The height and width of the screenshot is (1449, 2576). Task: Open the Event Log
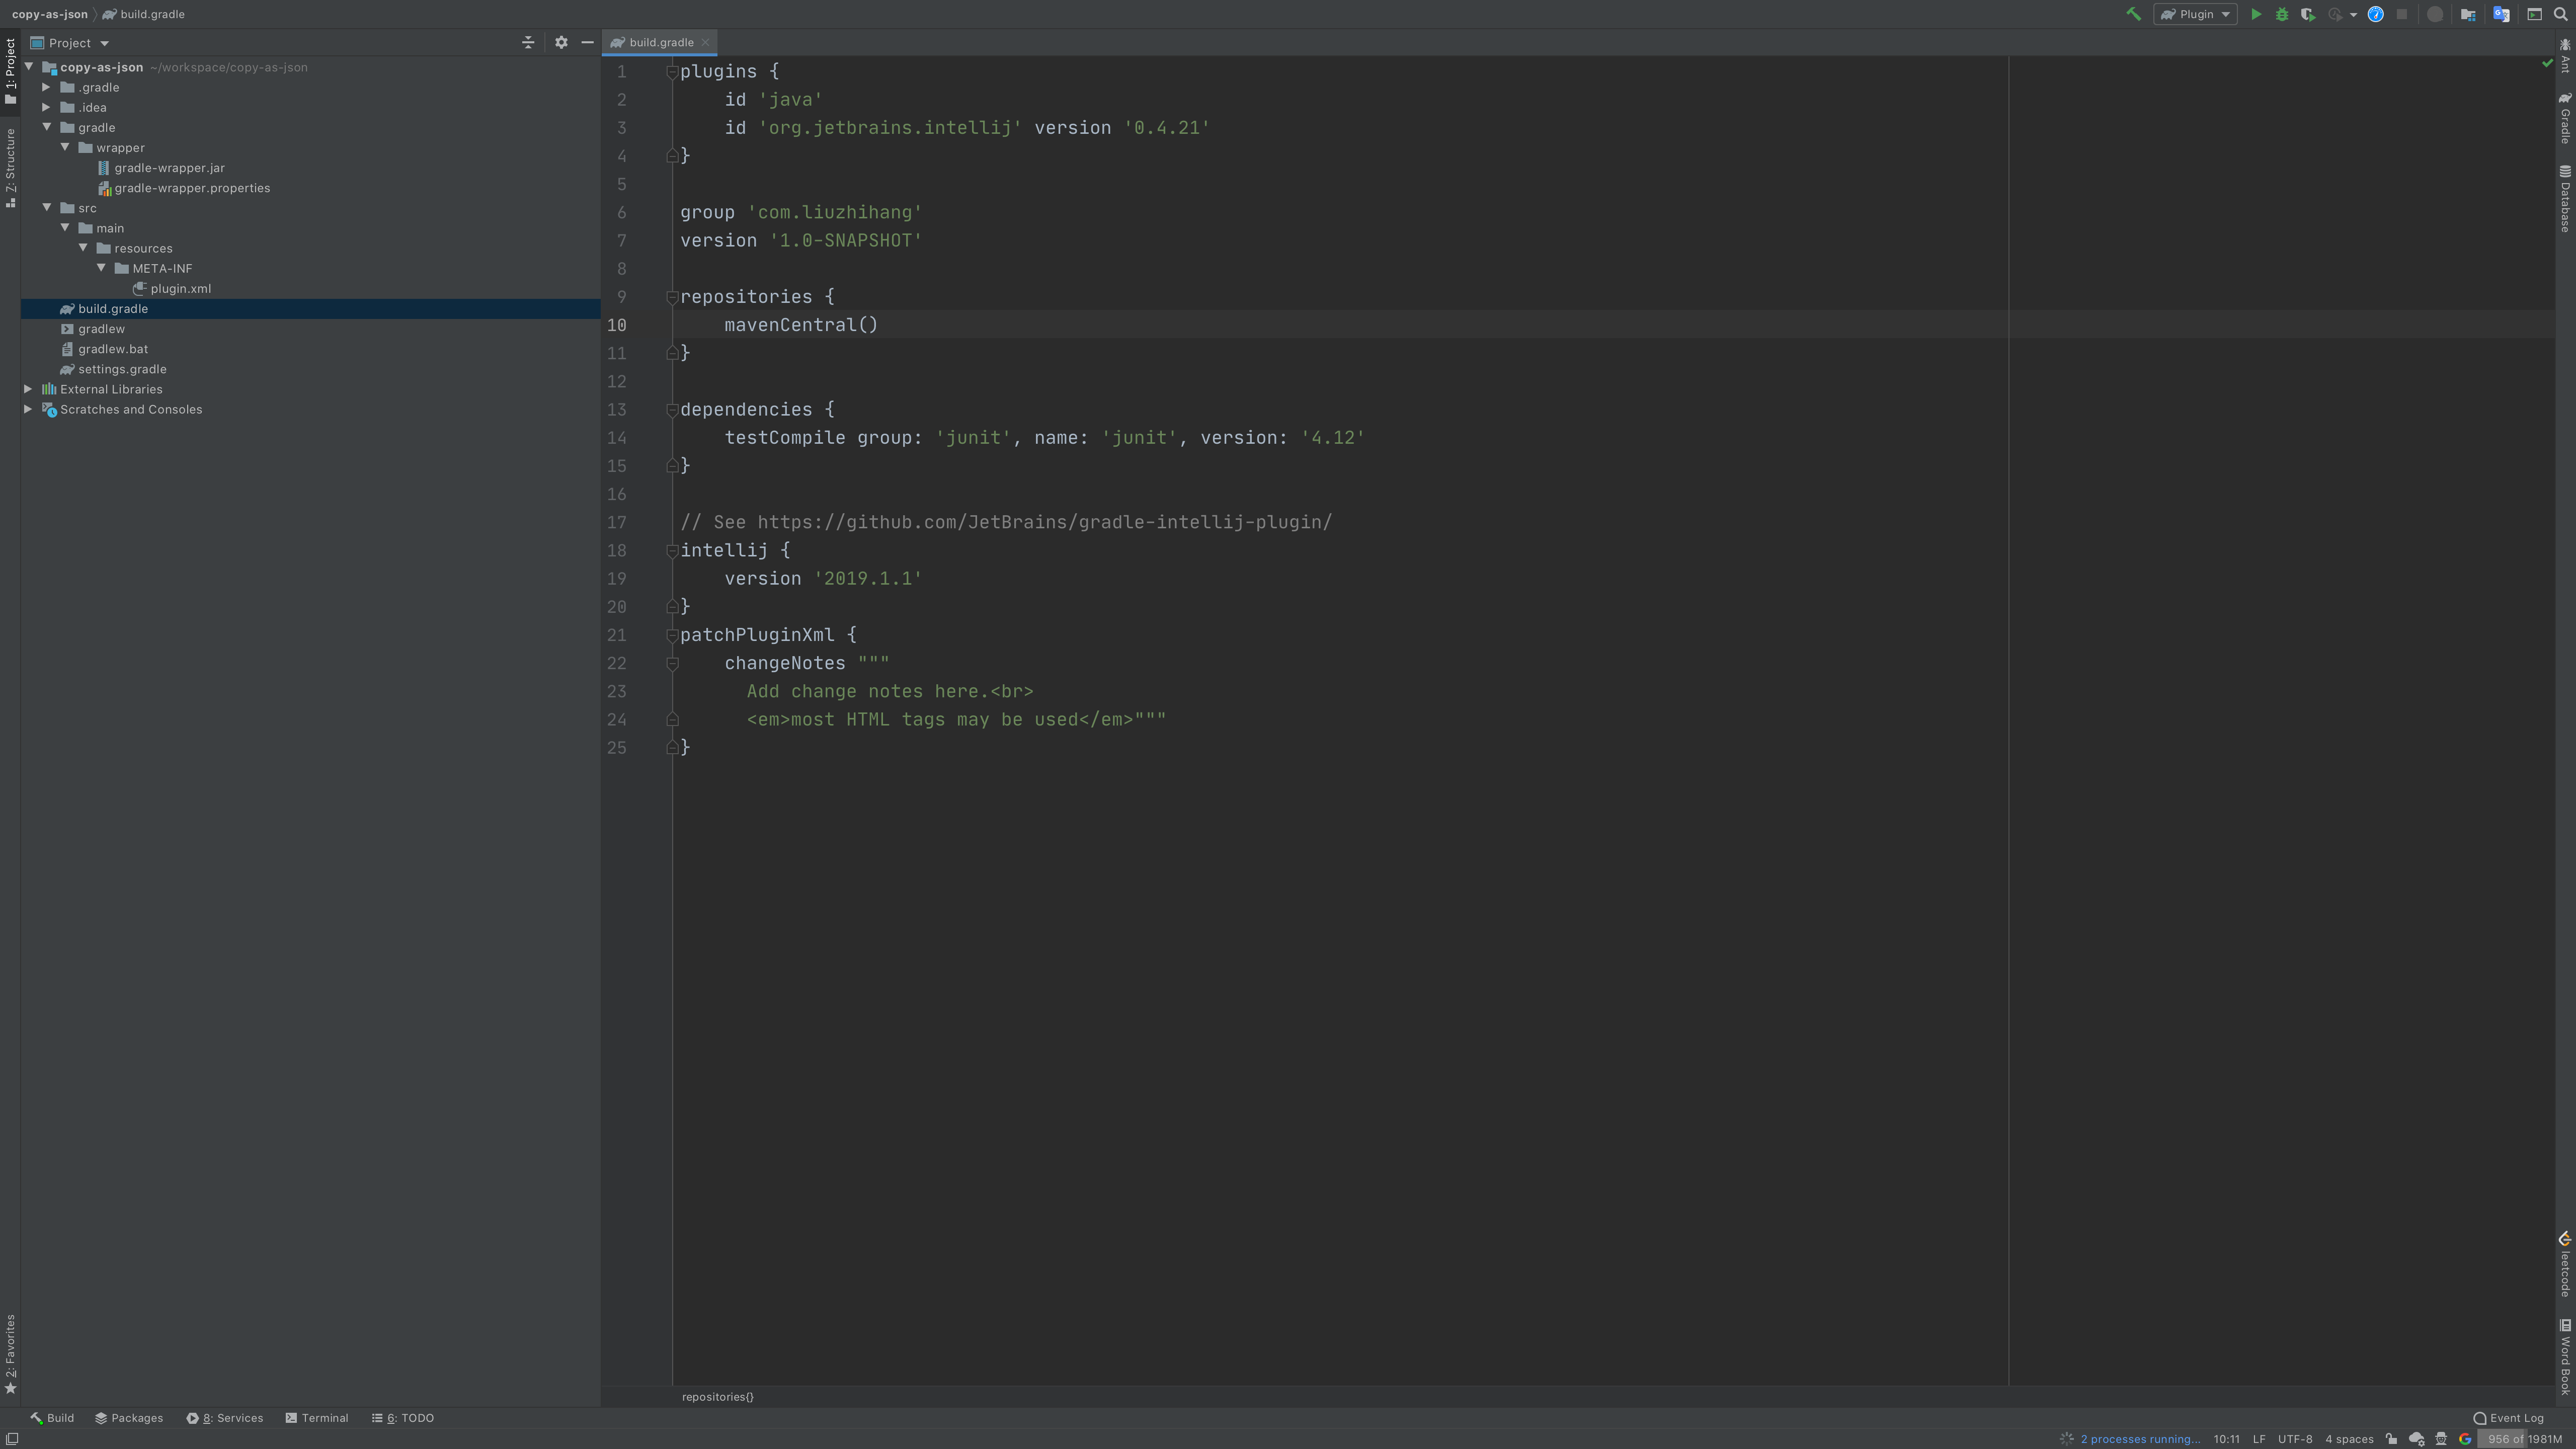click(2508, 1418)
